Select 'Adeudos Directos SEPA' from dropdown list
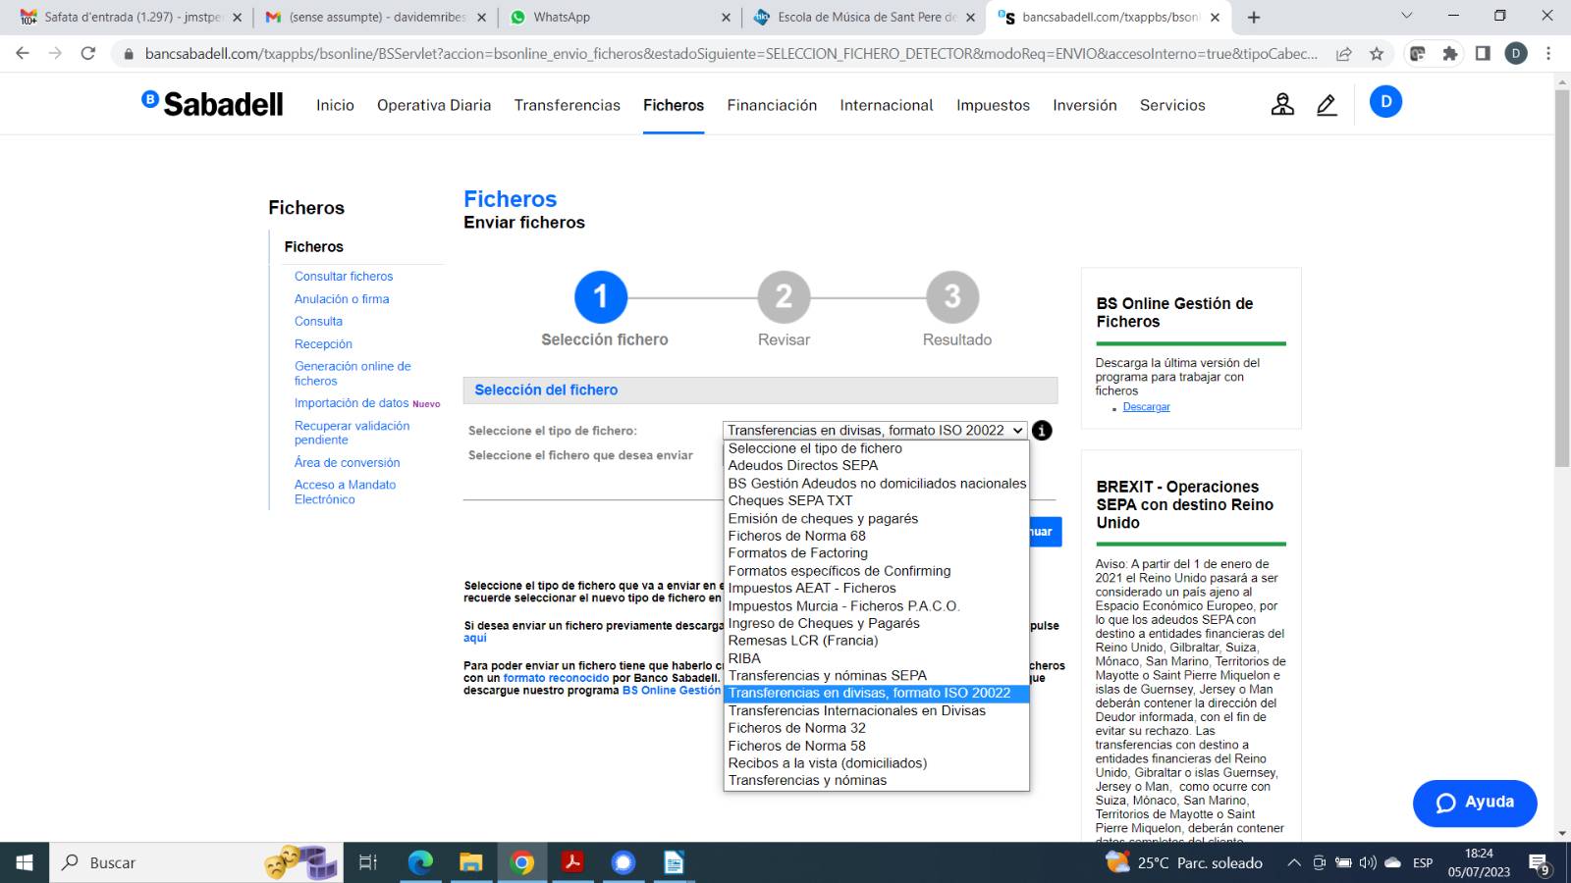1571x883 pixels. point(802,466)
